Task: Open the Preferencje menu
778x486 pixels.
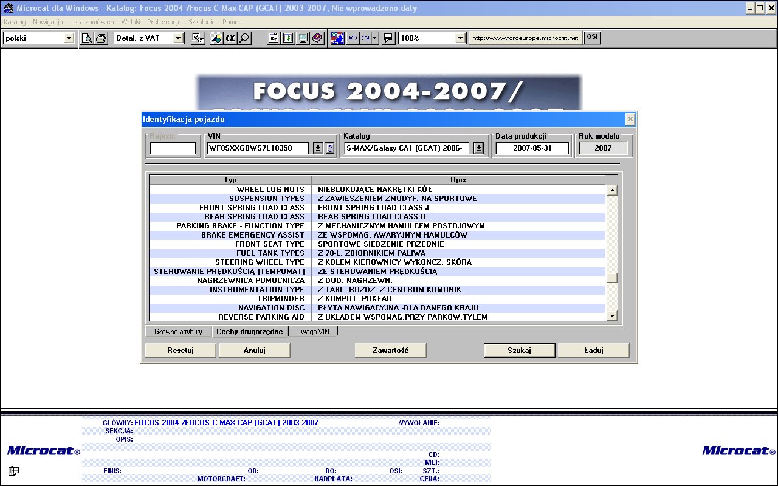Action: pyautogui.click(x=164, y=22)
